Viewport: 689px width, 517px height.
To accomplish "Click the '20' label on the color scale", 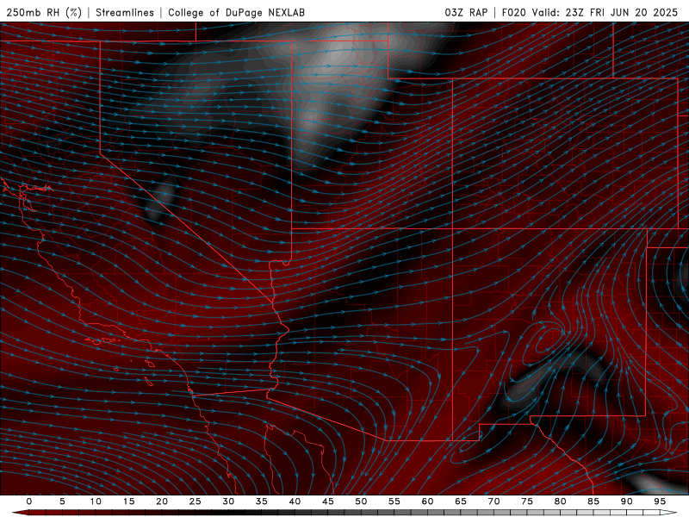I will coord(162,501).
